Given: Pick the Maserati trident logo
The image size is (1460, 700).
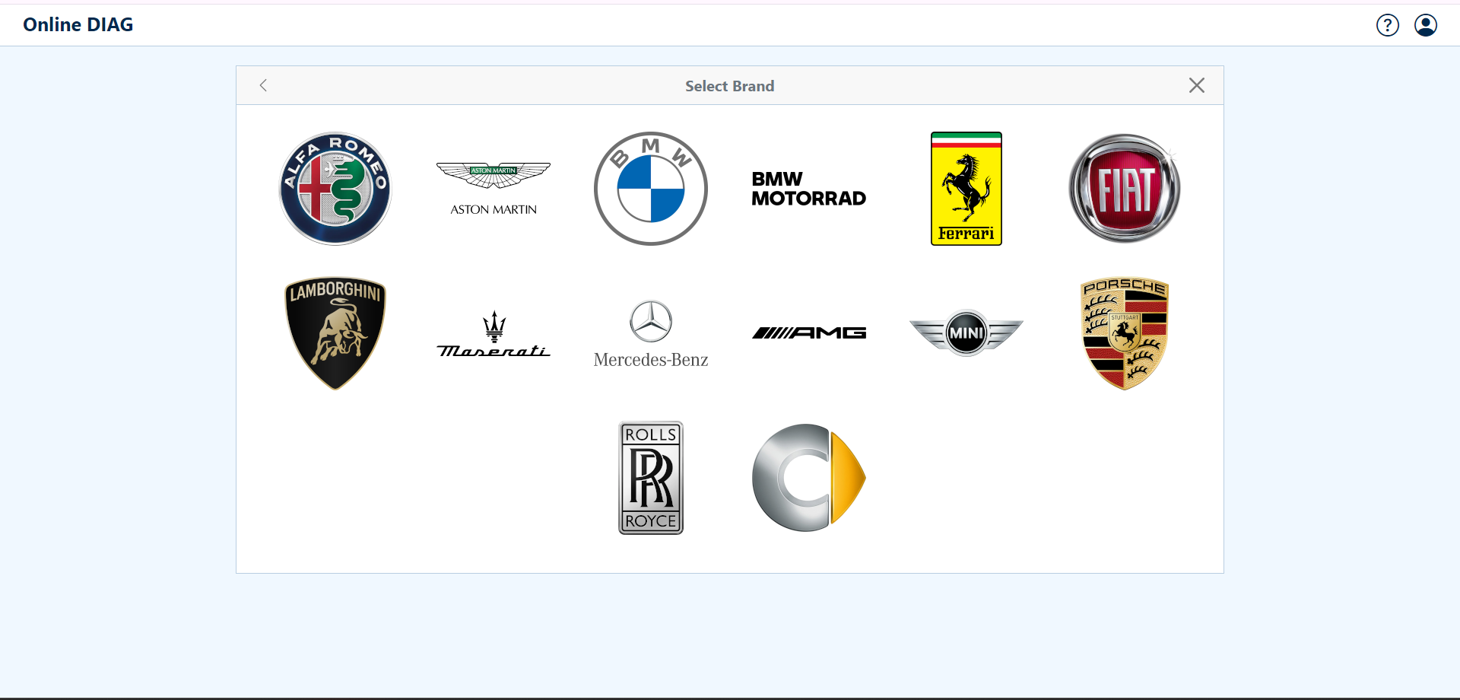Looking at the screenshot, I should (494, 333).
